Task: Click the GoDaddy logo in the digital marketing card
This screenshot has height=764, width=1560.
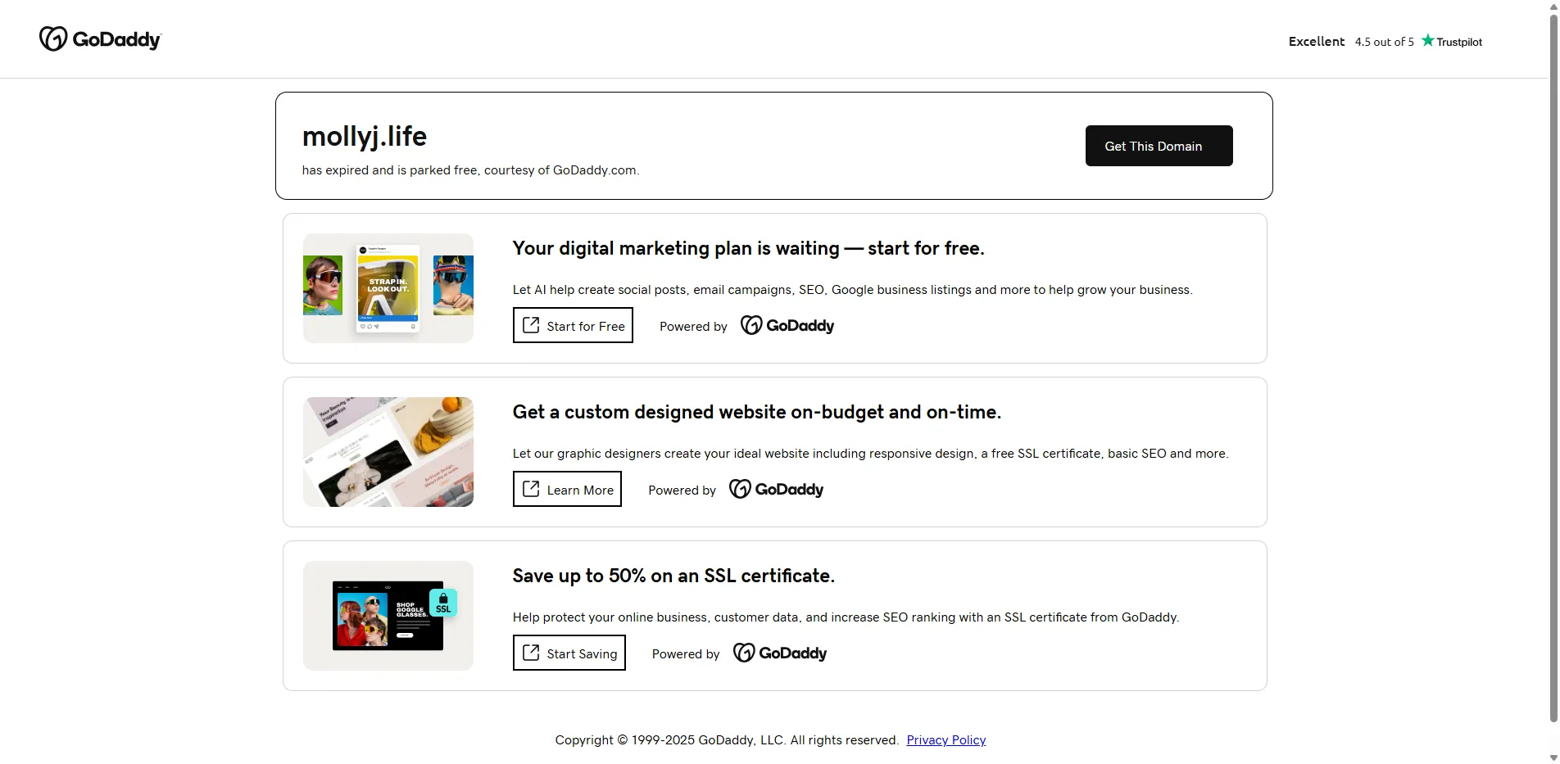Action: click(x=787, y=326)
